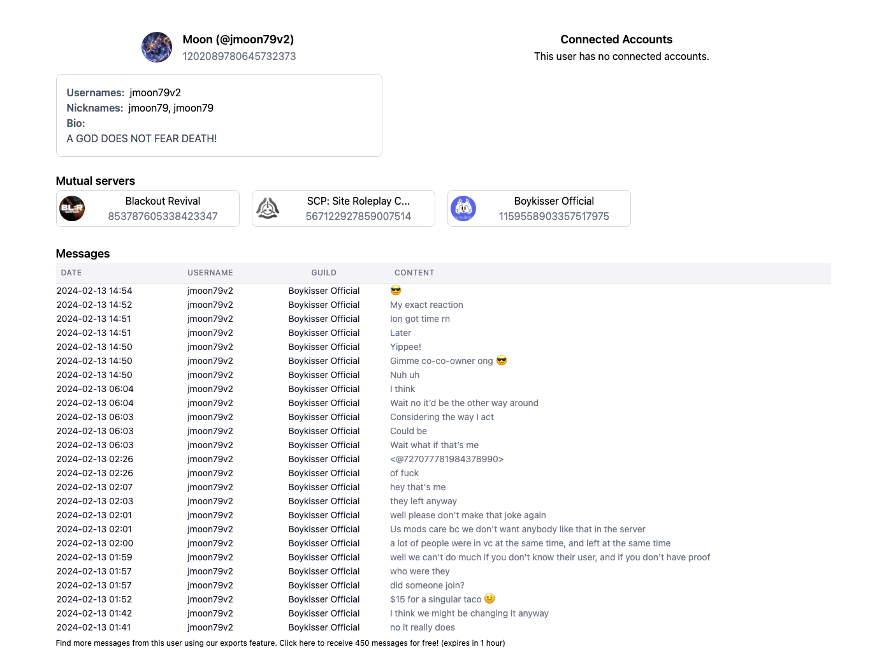877x670 pixels.
Task: Click "Click here to receive 450 messages" exports link
Action: (x=359, y=643)
